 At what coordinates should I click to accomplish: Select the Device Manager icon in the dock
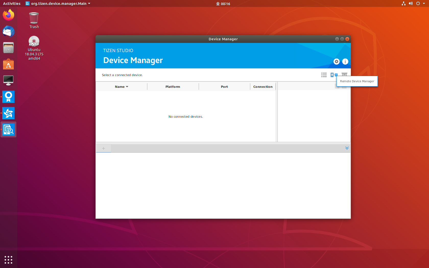click(8, 130)
